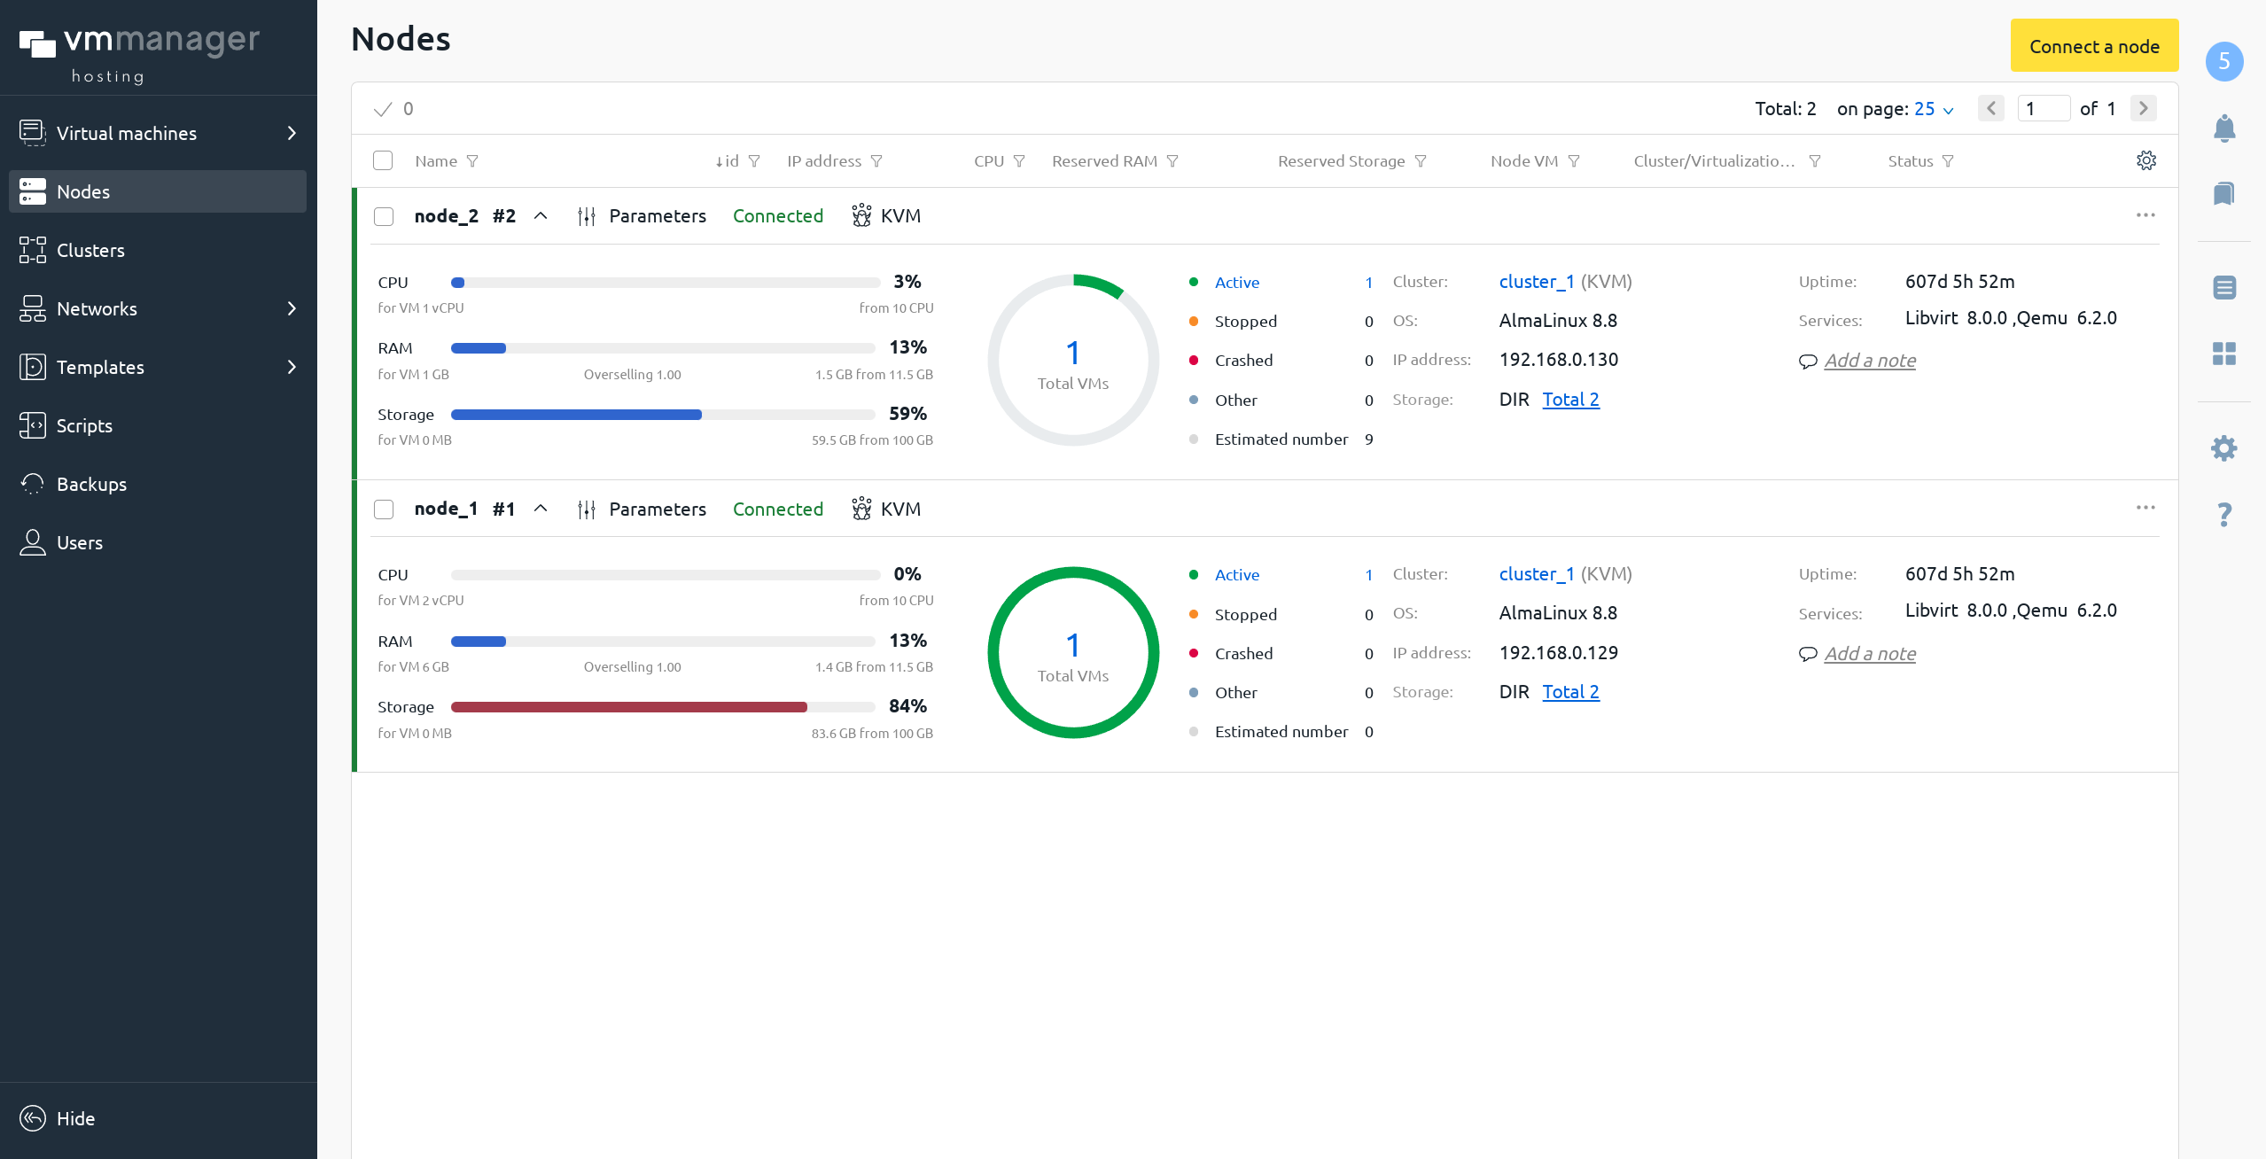
Task: Tick the select-all checkbox in table header
Action: [x=383, y=160]
